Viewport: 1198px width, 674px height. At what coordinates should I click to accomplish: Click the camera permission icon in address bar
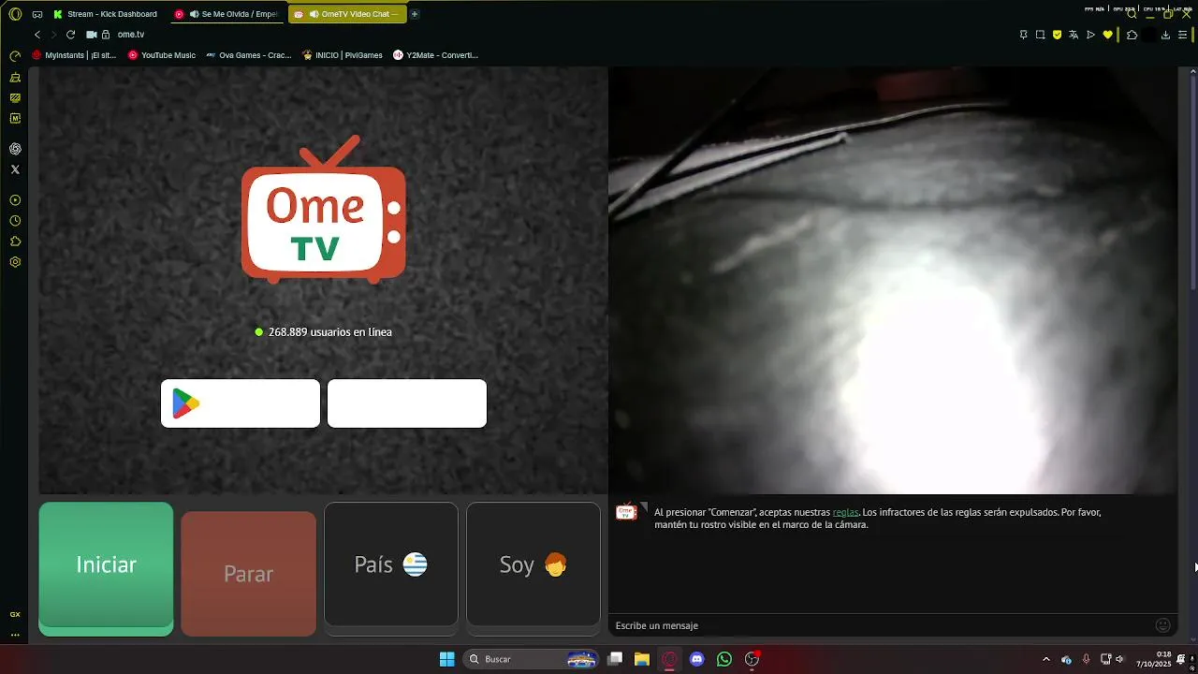(x=92, y=35)
